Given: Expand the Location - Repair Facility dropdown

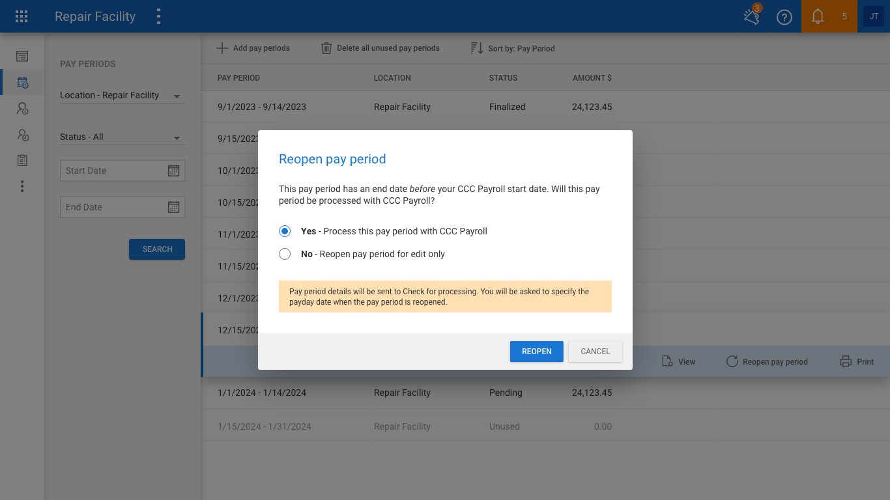Looking at the screenshot, I should click(122, 96).
